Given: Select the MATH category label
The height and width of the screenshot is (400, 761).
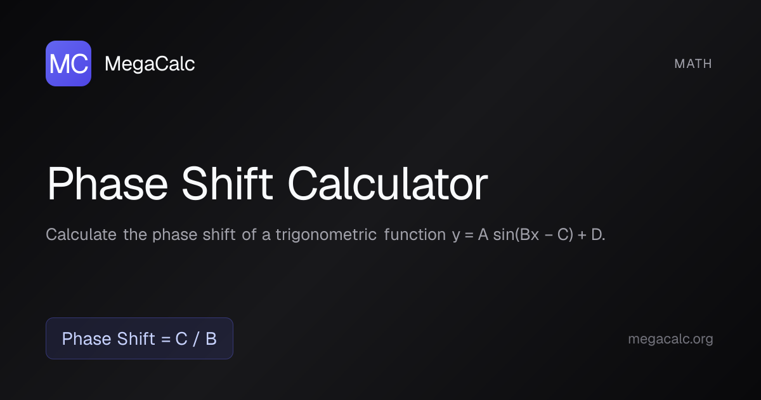Looking at the screenshot, I should click(x=693, y=63).
